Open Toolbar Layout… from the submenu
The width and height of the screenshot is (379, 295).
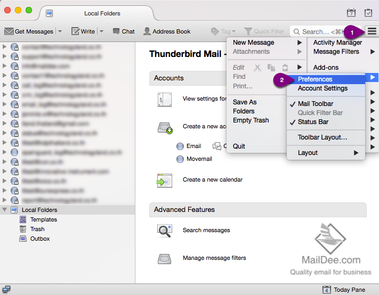coord(326,137)
